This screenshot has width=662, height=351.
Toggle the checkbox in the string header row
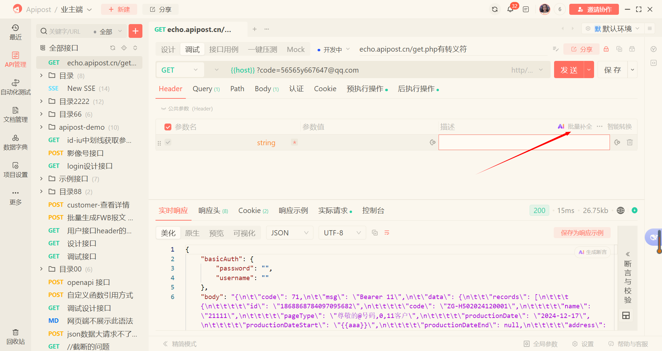coord(168,142)
